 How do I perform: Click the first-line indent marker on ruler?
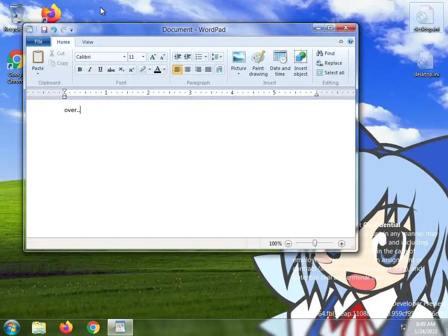pyautogui.click(x=64, y=91)
